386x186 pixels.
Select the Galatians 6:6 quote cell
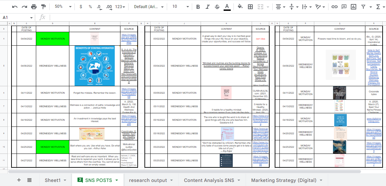226,120
